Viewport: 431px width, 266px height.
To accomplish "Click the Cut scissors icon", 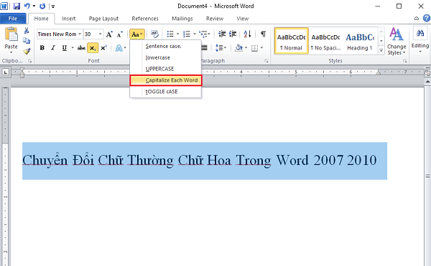I will (27, 30).
